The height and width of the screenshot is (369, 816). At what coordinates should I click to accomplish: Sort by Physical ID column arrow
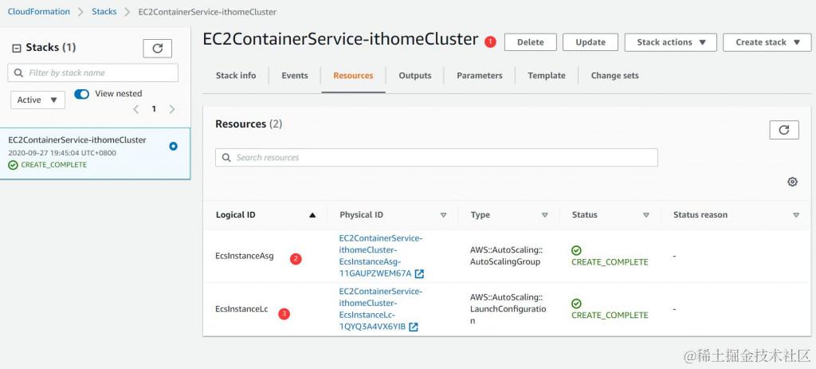[443, 215]
